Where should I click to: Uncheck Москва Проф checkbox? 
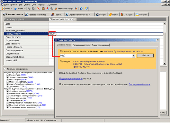click(x=7, y=79)
